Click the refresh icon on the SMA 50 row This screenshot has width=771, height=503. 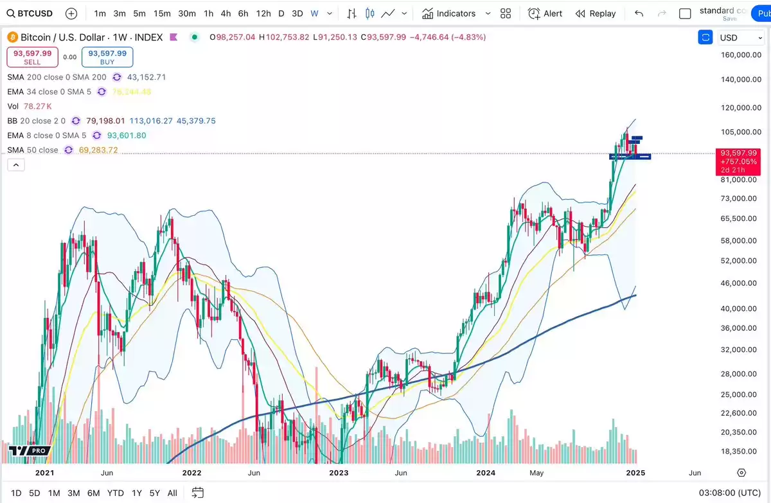click(x=69, y=150)
